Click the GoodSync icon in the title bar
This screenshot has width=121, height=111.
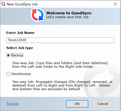click(3, 4)
